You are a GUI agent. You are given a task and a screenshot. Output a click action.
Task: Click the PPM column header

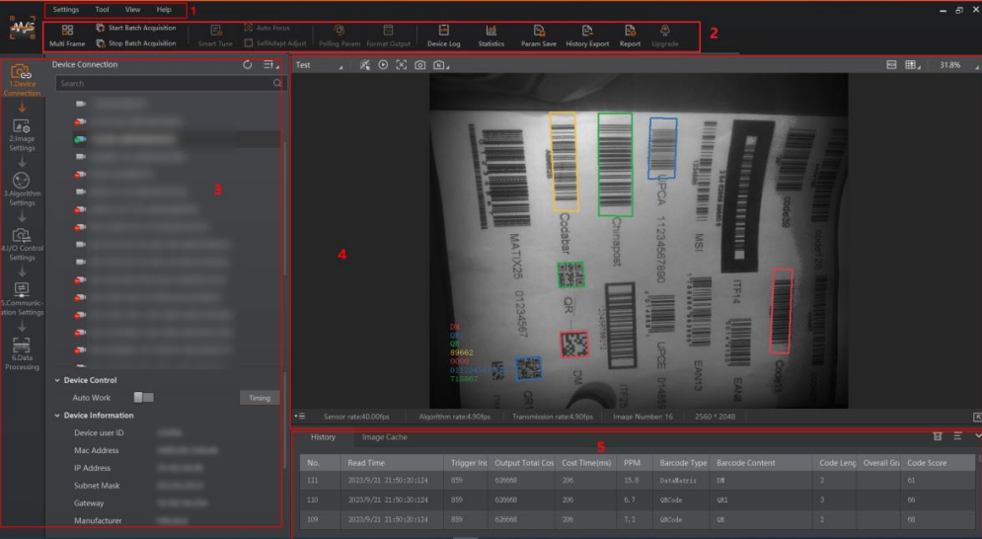coord(635,463)
